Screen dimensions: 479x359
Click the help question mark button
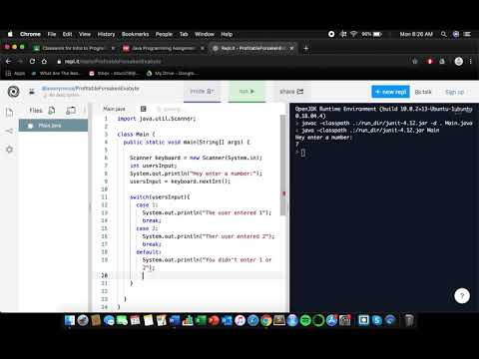point(462,295)
